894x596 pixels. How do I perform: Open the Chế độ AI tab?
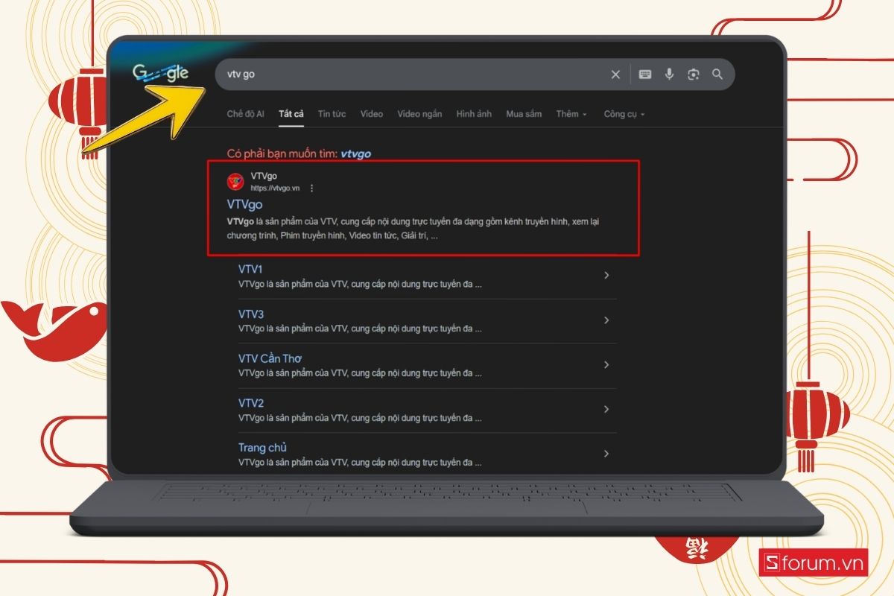click(247, 113)
